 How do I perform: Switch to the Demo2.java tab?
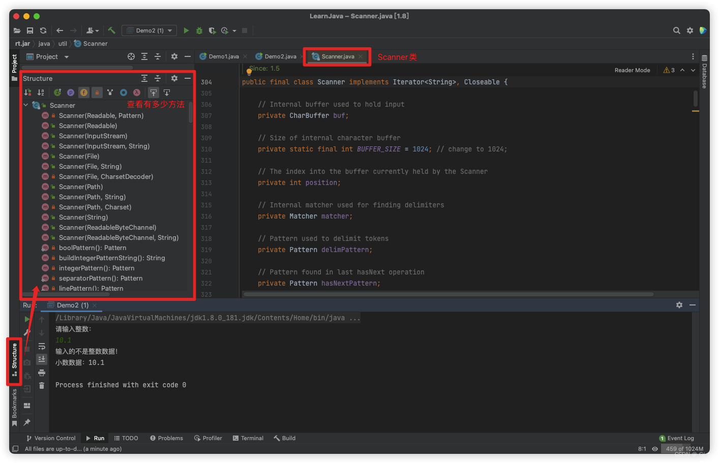pos(280,56)
